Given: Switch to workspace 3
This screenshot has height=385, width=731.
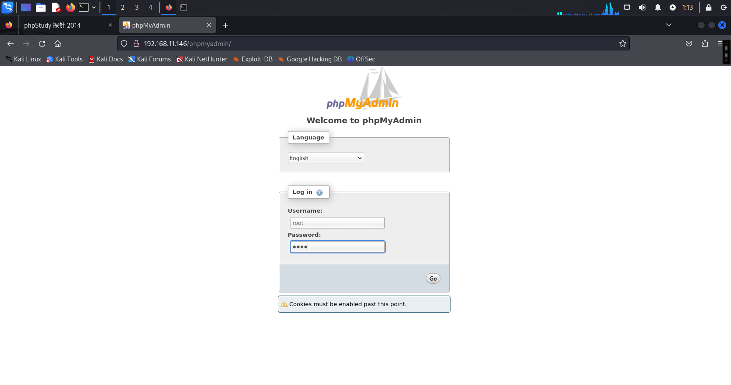Looking at the screenshot, I should point(137,7).
